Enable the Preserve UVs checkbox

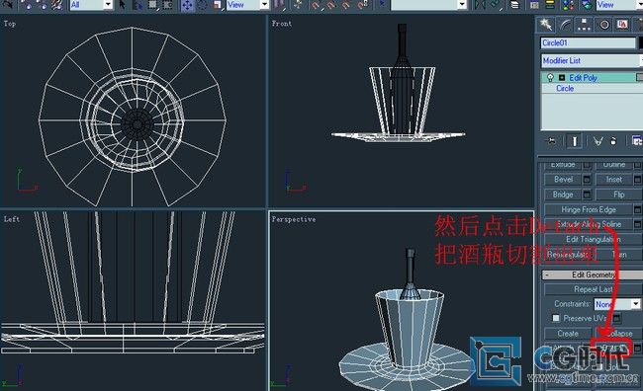(x=556, y=318)
